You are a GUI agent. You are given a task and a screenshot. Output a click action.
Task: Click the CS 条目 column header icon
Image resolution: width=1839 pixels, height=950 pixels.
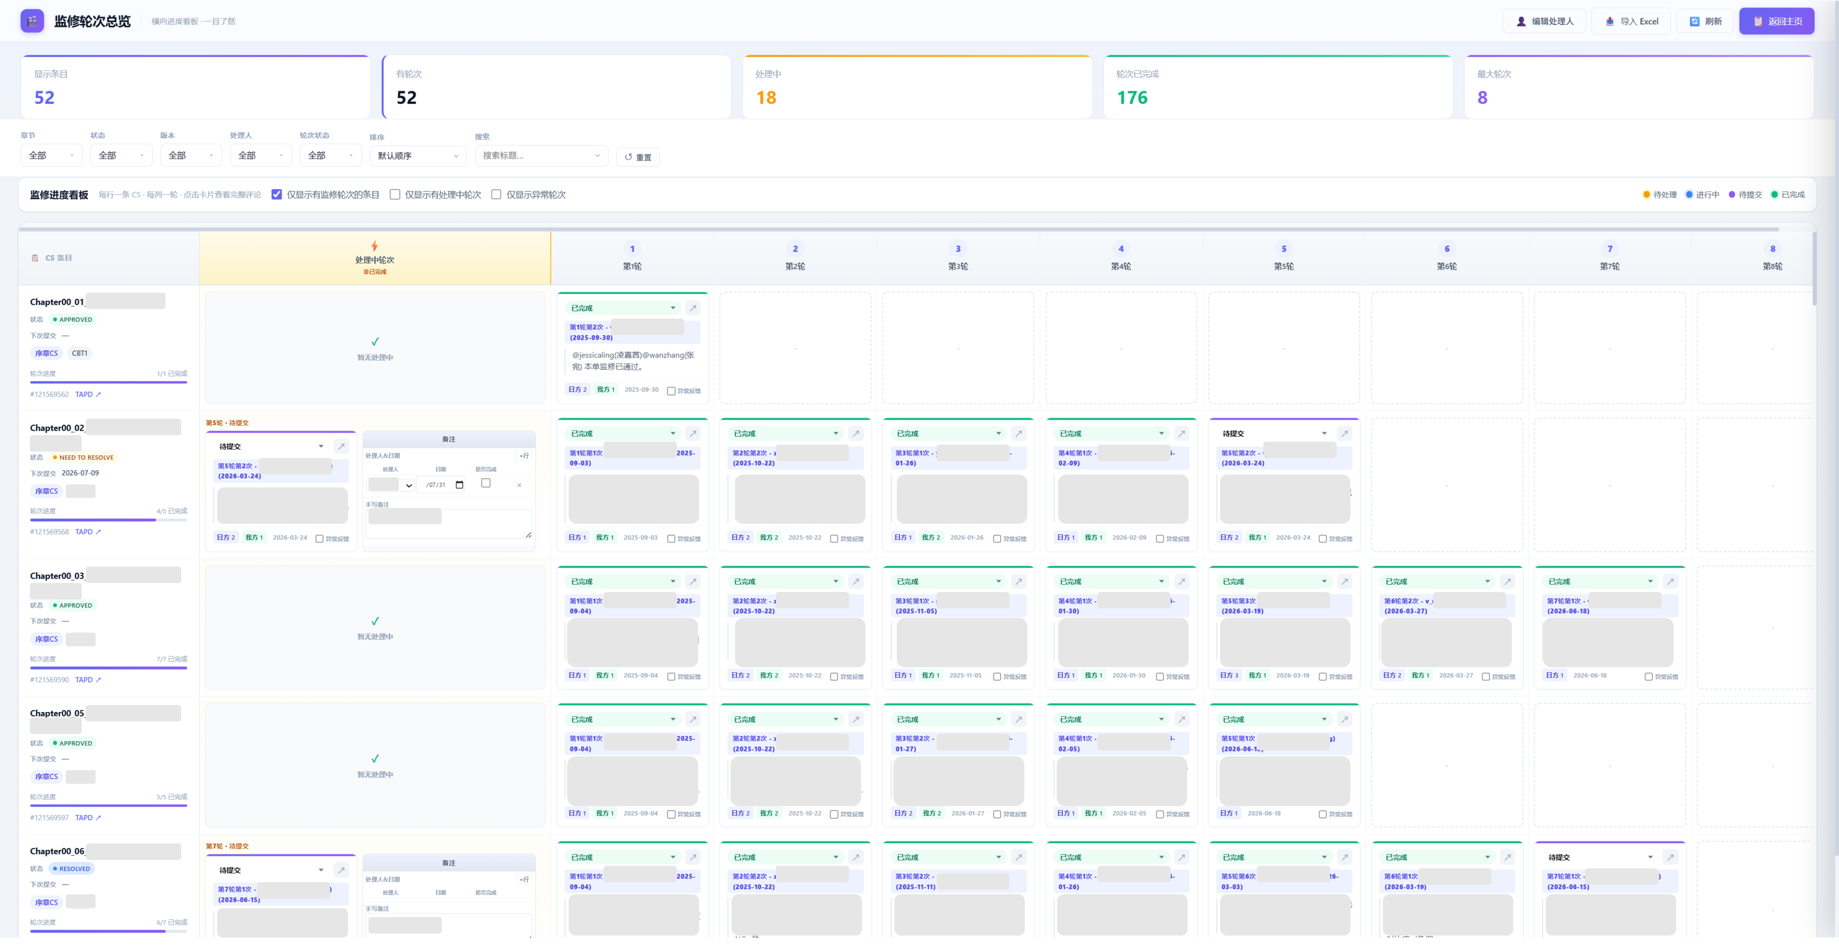(35, 257)
